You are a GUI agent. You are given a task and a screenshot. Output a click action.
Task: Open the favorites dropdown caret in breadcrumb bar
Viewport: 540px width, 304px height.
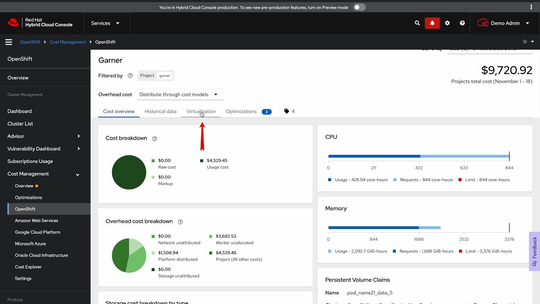(x=532, y=42)
